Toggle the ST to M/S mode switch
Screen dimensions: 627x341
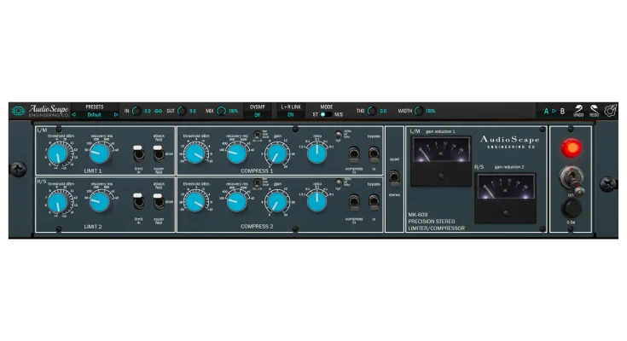pos(325,114)
